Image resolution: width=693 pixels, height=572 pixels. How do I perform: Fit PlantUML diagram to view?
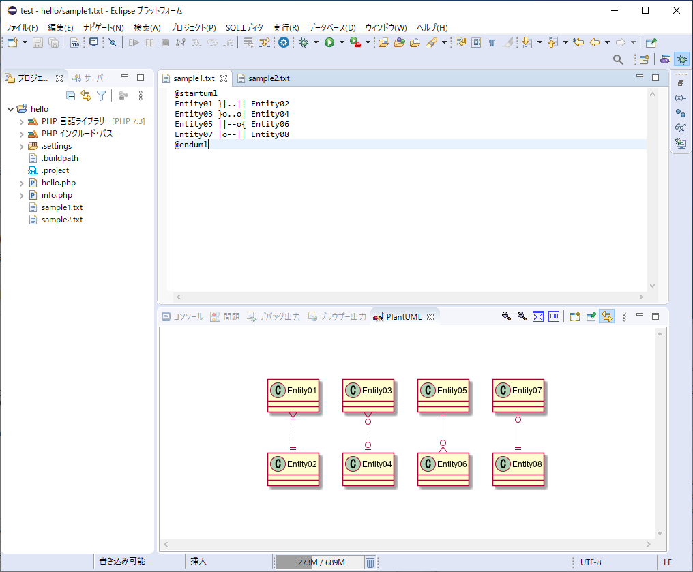point(538,316)
